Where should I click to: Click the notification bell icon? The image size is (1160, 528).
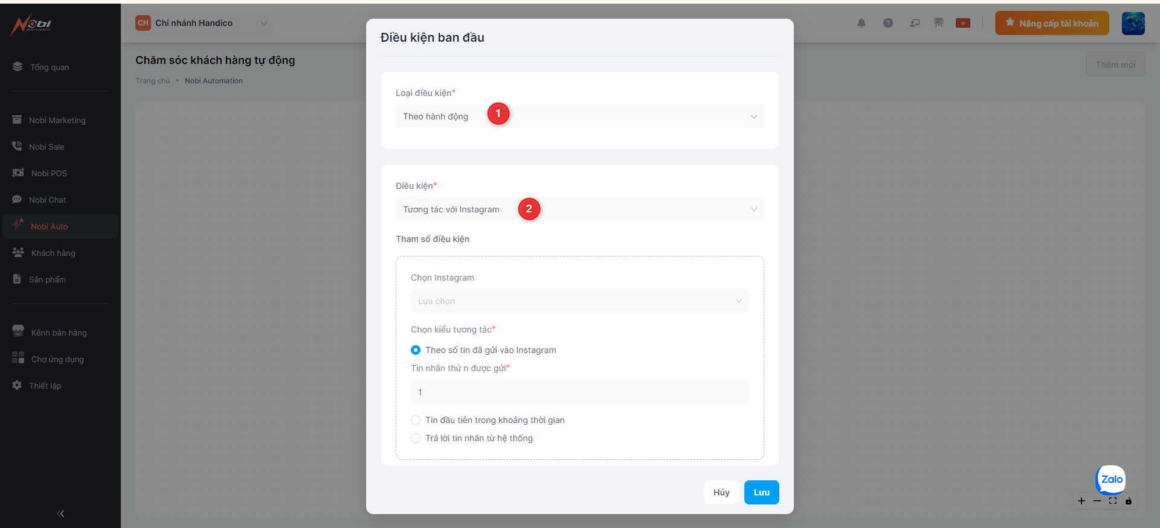862,23
